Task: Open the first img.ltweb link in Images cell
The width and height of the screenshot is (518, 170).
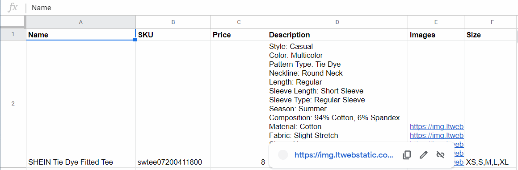Action: 437,126
